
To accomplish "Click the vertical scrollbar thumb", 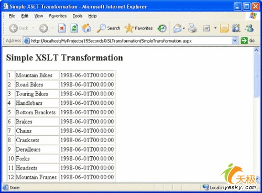I will pyautogui.click(x=256, y=75).
